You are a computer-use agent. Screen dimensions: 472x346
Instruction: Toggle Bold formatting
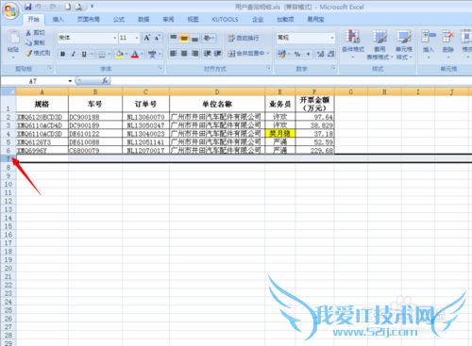pyautogui.click(x=62, y=54)
